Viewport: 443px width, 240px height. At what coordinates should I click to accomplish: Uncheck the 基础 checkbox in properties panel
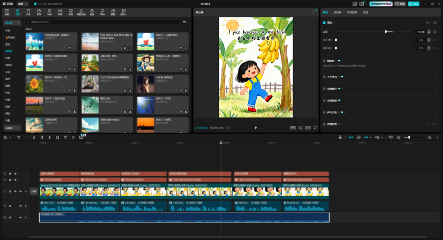[324, 23]
